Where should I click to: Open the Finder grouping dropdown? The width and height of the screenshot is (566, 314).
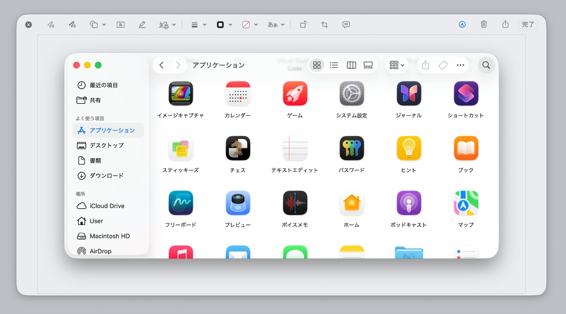pyautogui.click(x=397, y=65)
